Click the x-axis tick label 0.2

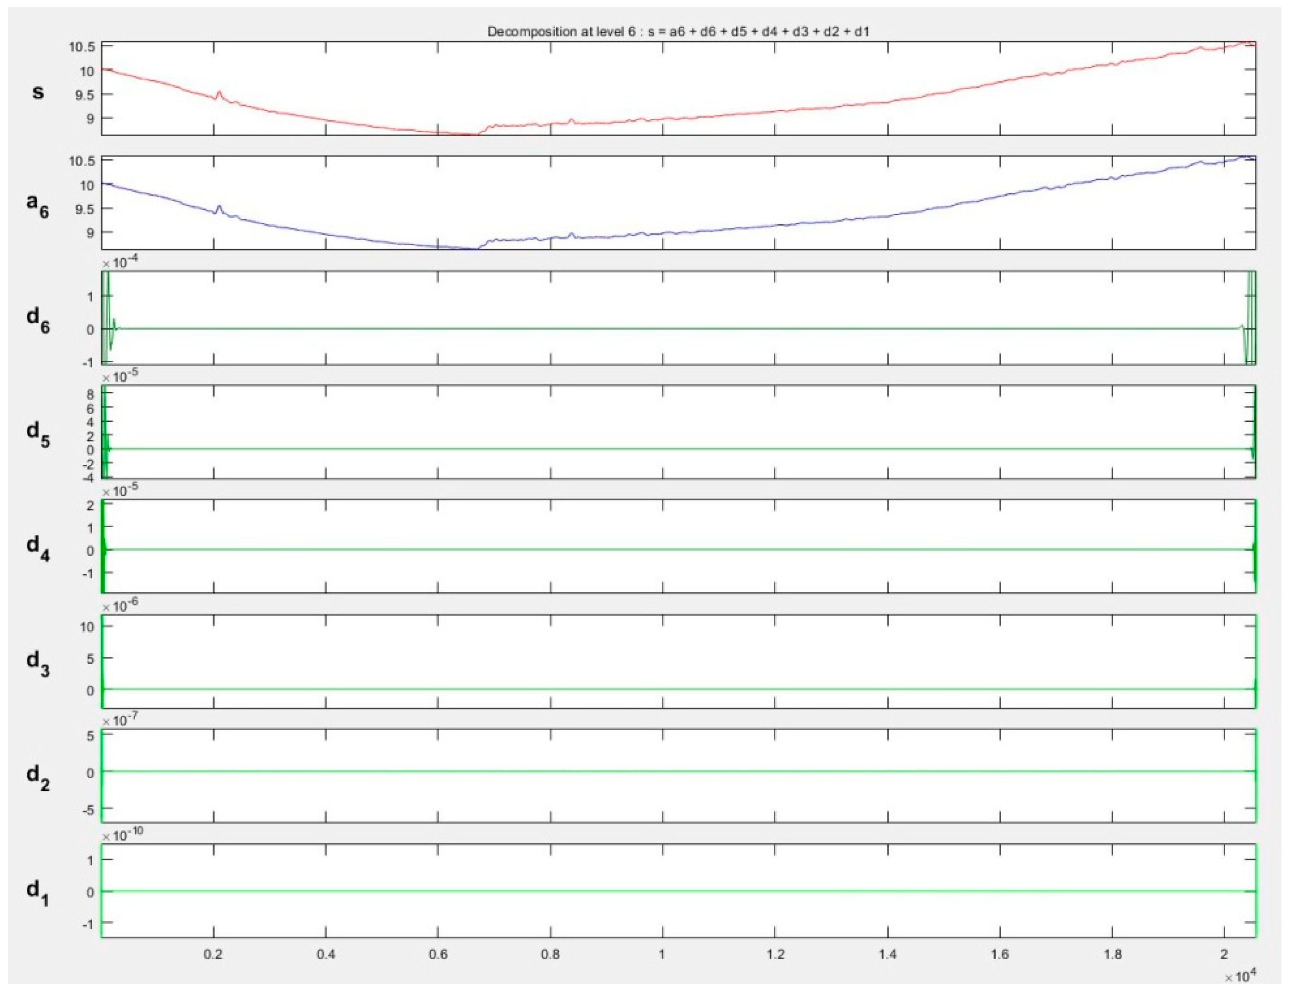[x=213, y=954]
